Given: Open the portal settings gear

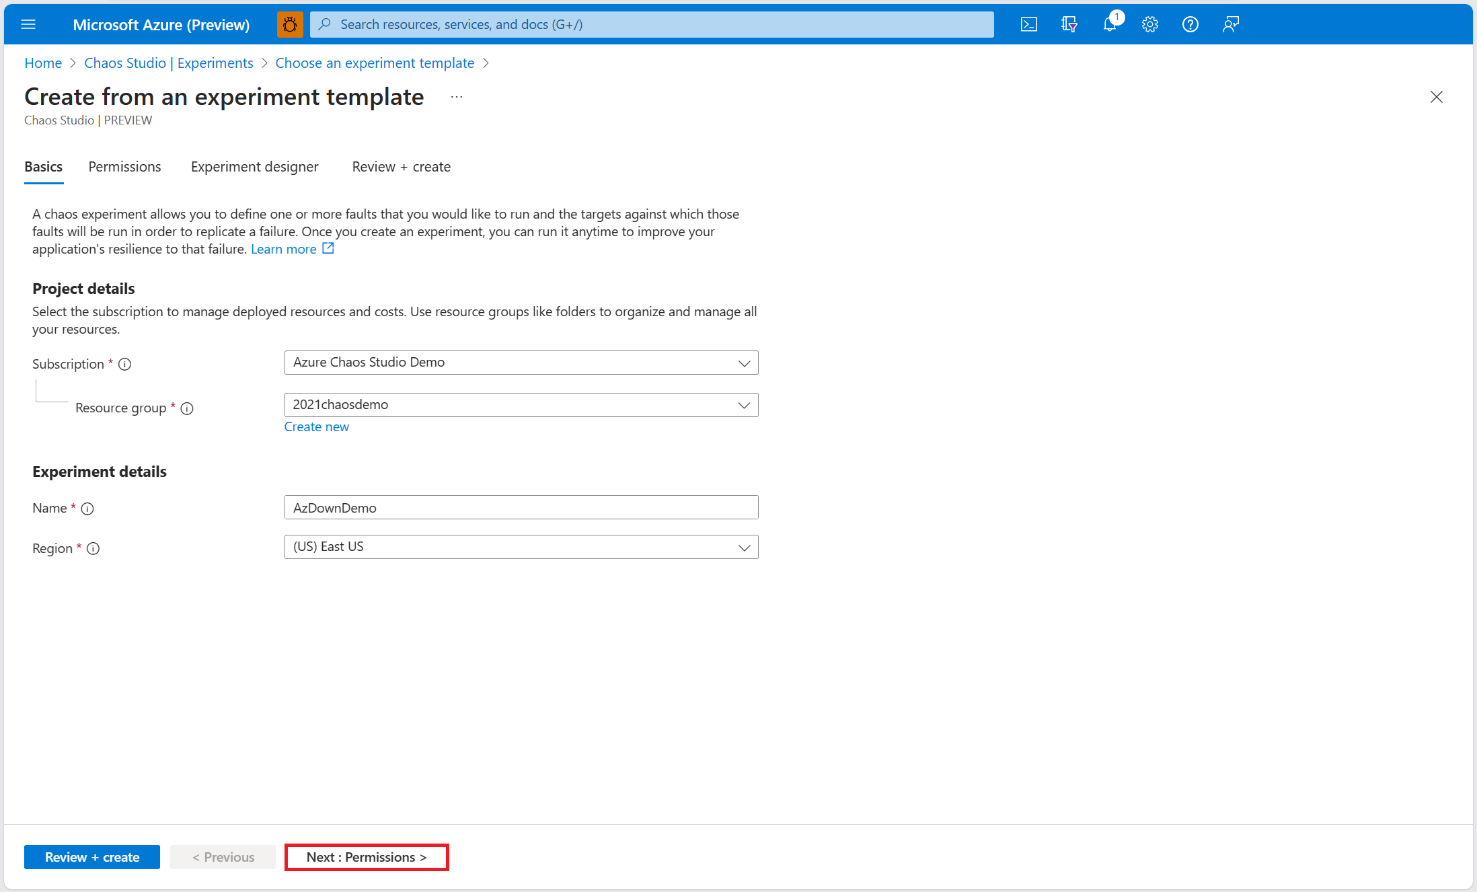Looking at the screenshot, I should 1150,24.
